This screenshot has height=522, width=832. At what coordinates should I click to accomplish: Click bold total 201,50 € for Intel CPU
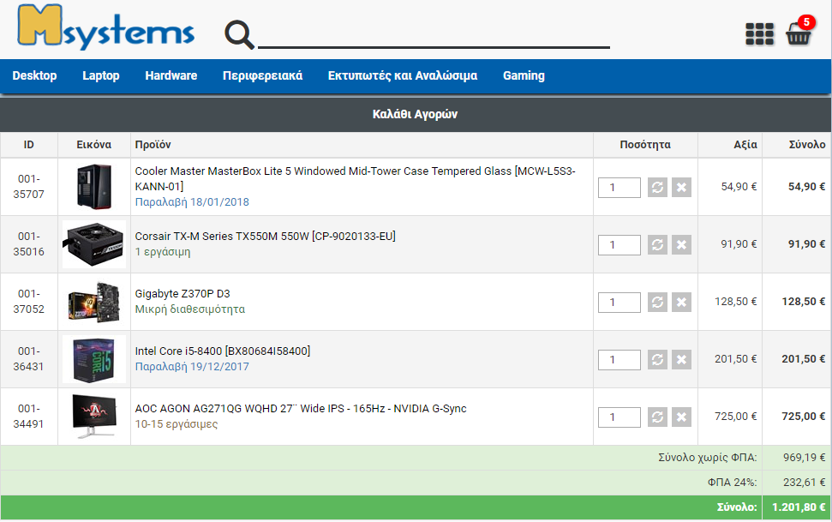tap(804, 359)
